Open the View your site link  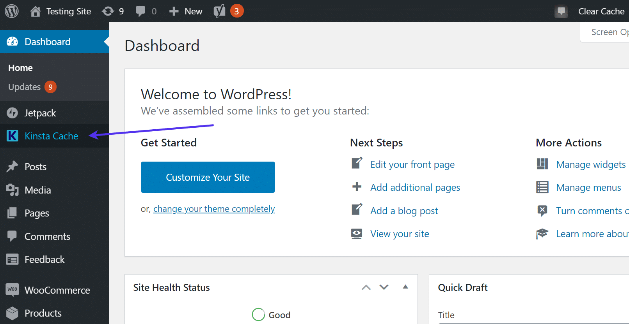click(400, 234)
